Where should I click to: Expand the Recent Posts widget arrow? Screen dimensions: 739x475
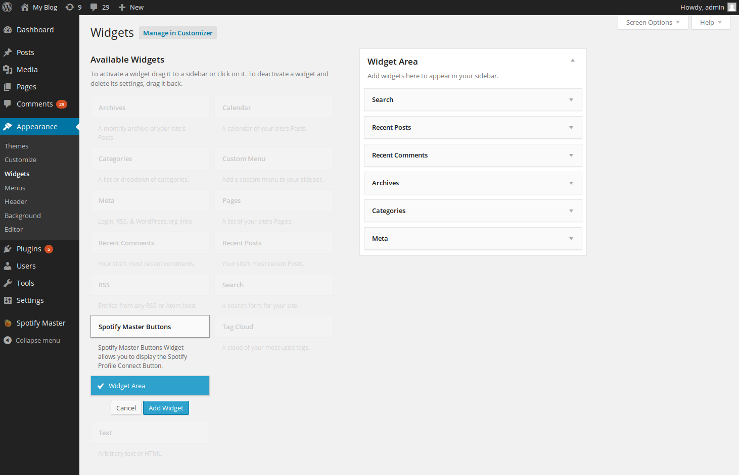571,128
